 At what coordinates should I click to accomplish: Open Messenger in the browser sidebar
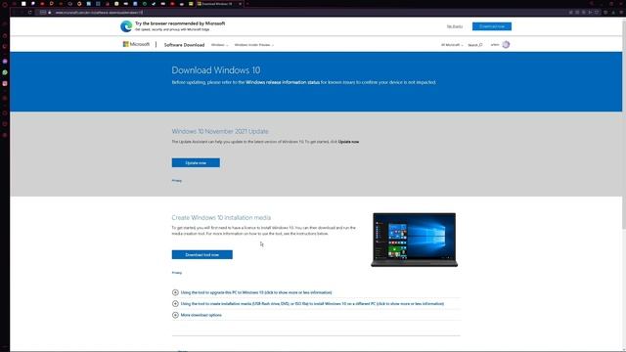click(5, 62)
